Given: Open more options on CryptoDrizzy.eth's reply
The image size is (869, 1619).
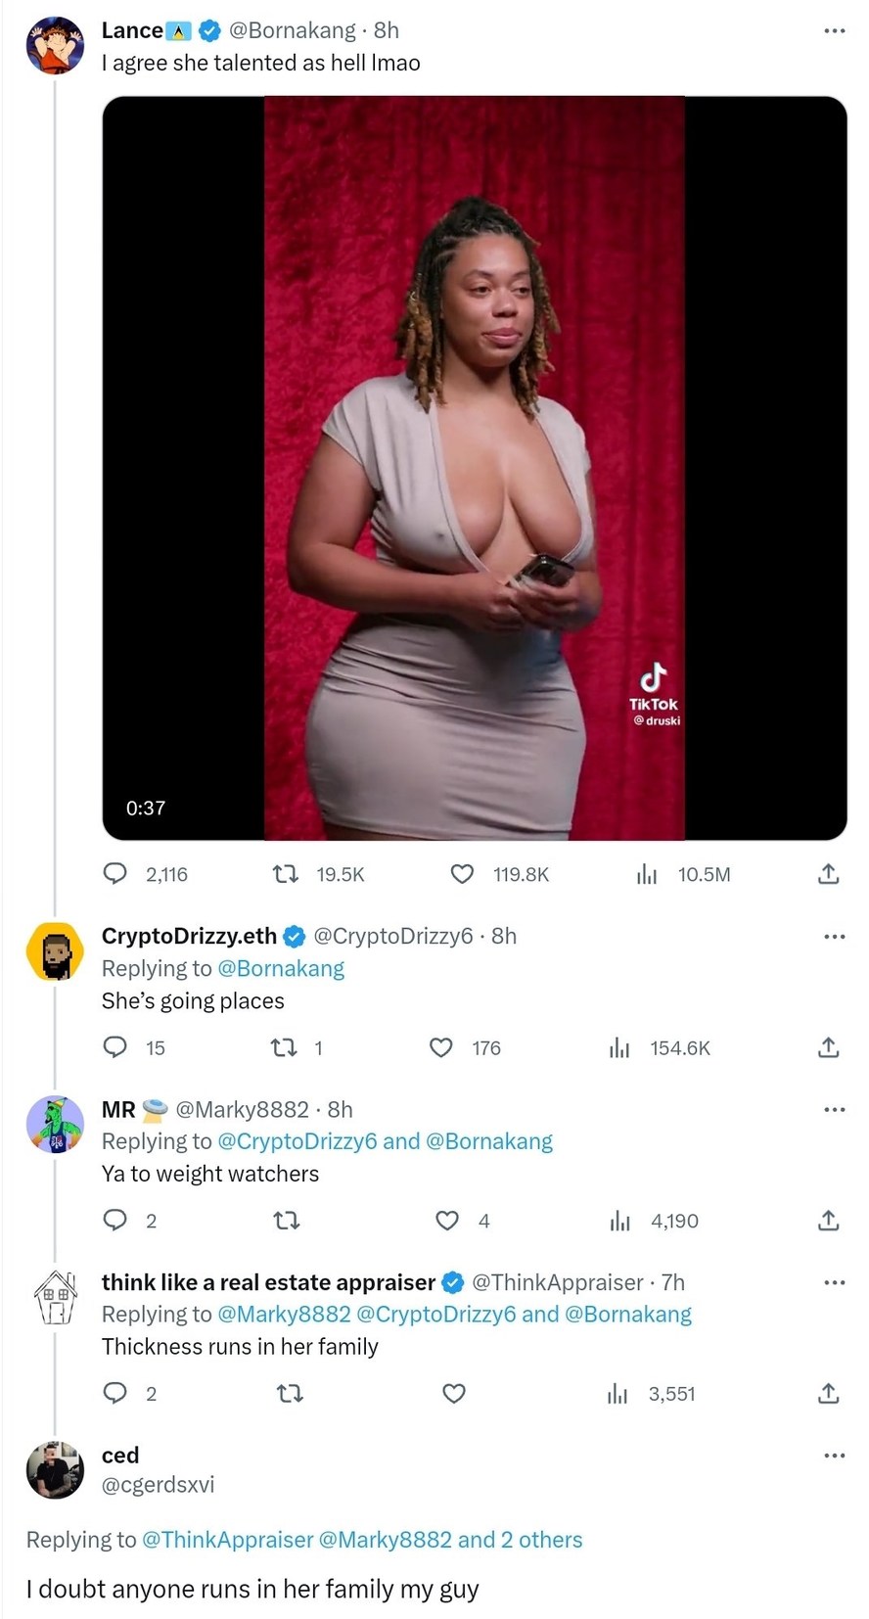Looking at the screenshot, I should click(834, 937).
